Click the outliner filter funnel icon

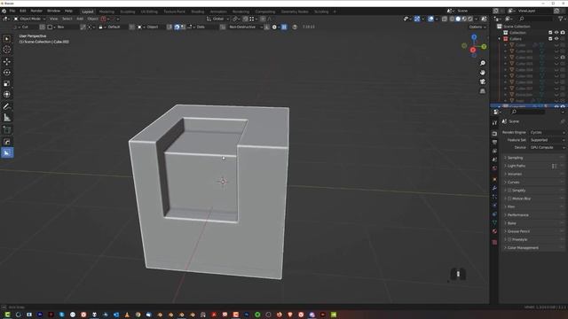pyautogui.click(x=561, y=19)
